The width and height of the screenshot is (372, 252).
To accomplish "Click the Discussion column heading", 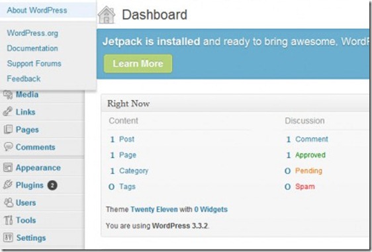I will 304,121.
